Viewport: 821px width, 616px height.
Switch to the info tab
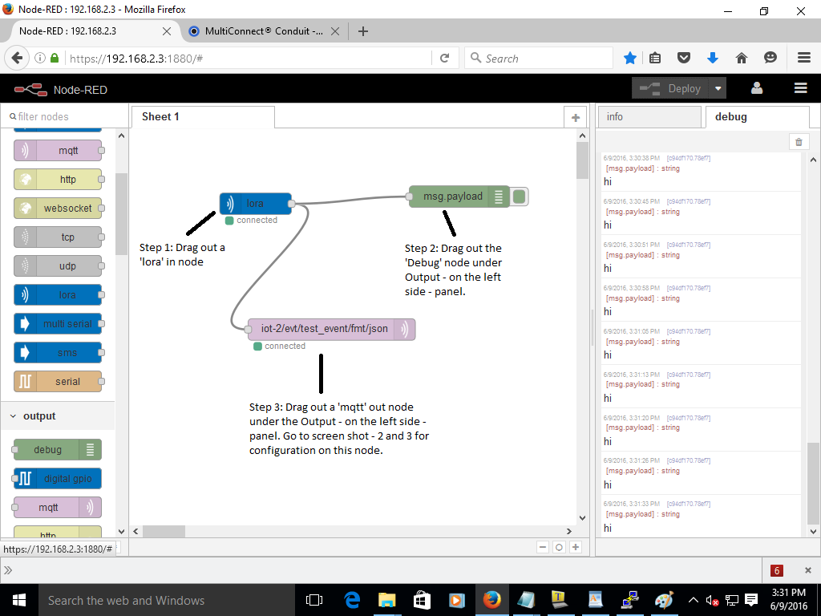649,117
